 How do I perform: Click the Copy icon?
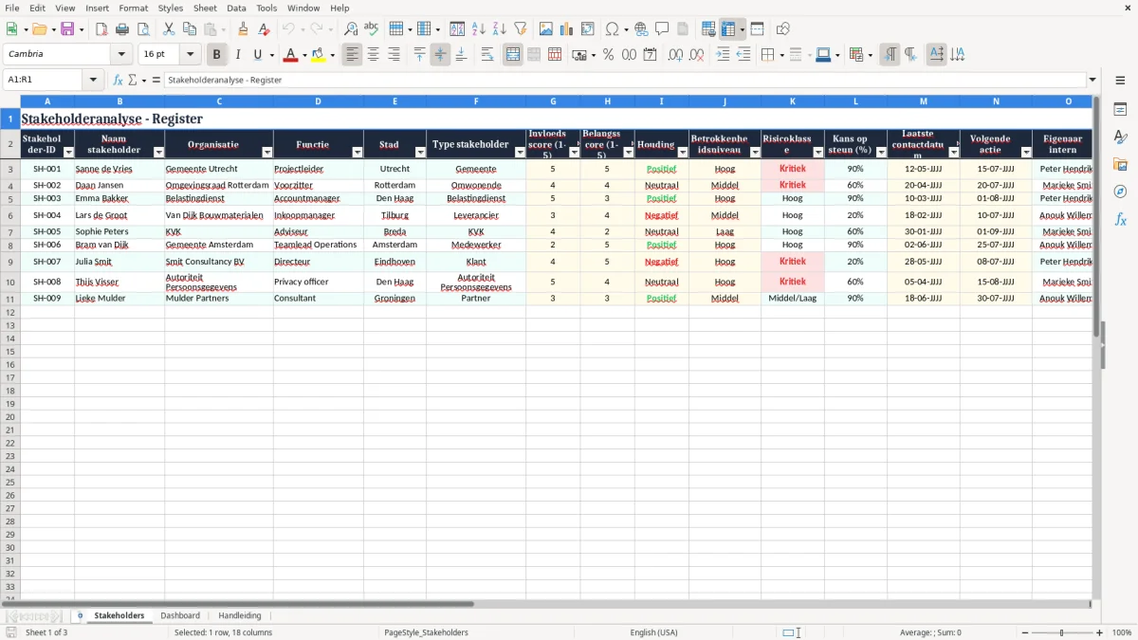(190, 29)
